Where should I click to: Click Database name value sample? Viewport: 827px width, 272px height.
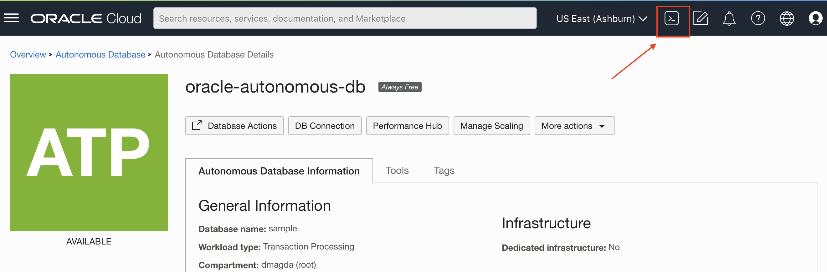coord(283,229)
